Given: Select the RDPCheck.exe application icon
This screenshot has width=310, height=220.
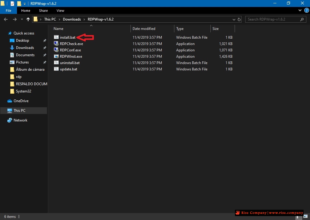Looking at the screenshot, I should click(56, 44).
